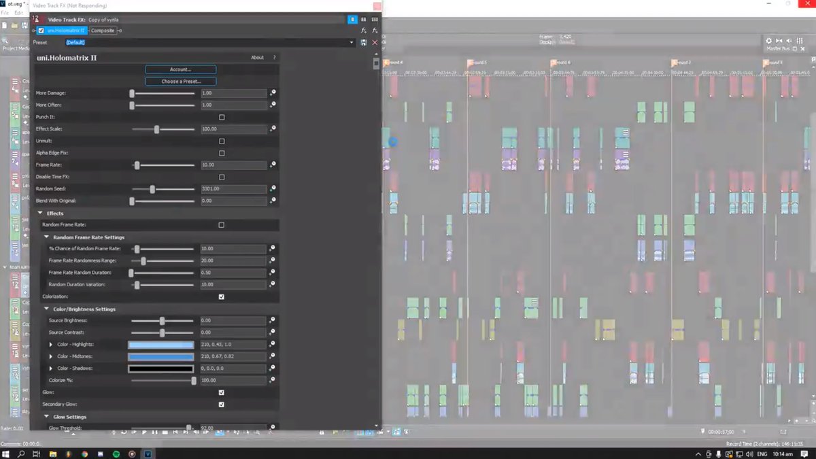Screen dimensions: 816x459
Task: Open the About link in the plugin header
Action: point(257,58)
